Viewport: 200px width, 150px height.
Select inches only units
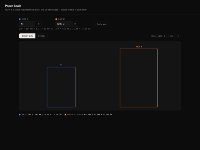(179, 36)
